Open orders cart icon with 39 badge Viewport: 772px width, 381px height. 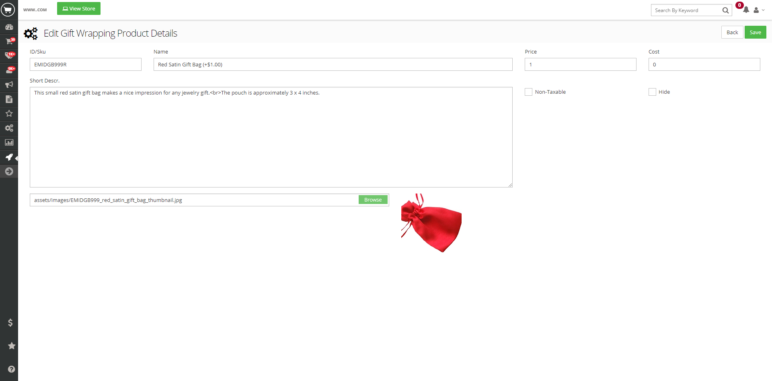tap(9, 41)
